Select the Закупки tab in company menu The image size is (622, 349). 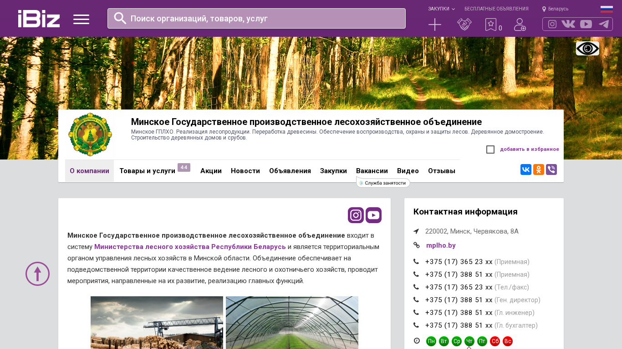[x=333, y=171]
